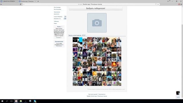Viewport: 183px width, 103px height.
Task: Click 'Смотреть' link in the announcement block
Action: click(x=59, y=37)
